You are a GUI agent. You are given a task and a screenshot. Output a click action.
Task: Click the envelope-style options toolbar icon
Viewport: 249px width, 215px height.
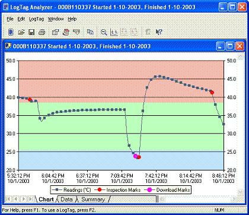(x=76, y=32)
